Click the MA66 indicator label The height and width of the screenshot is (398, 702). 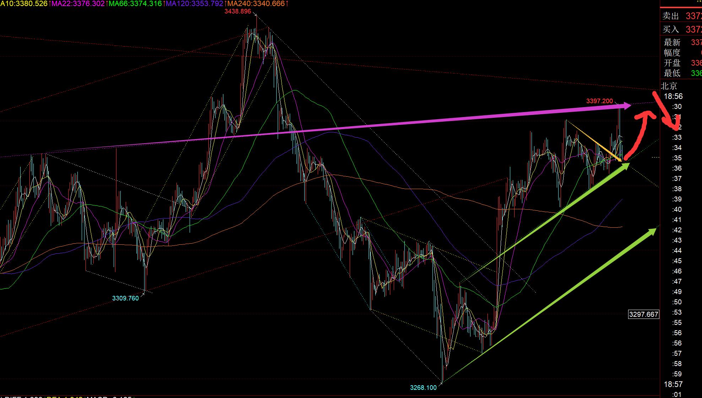[135, 4]
